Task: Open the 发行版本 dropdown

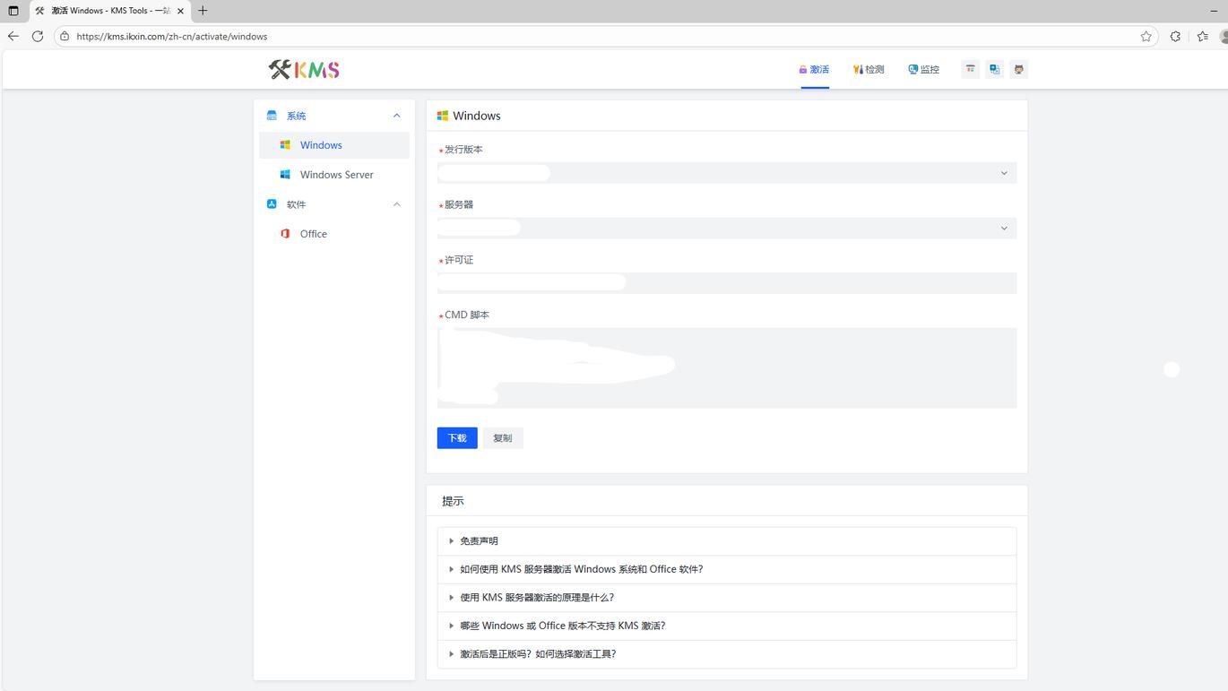Action: pyautogui.click(x=727, y=173)
